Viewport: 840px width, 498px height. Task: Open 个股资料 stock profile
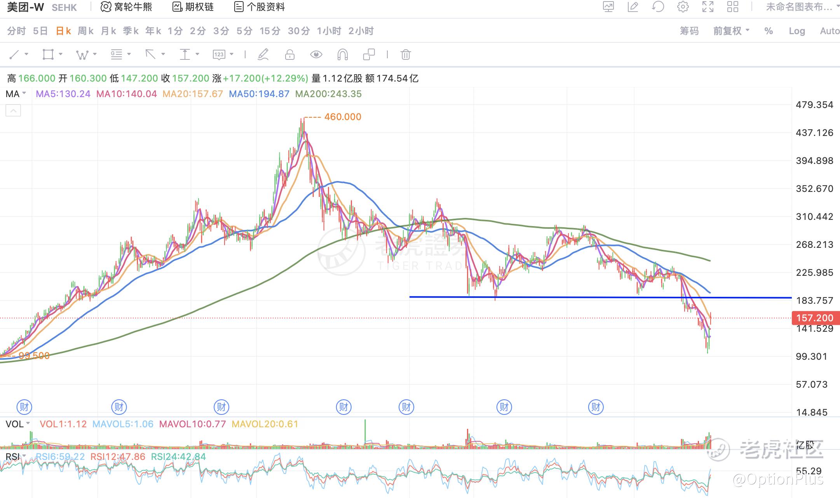click(x=260, y=7)
